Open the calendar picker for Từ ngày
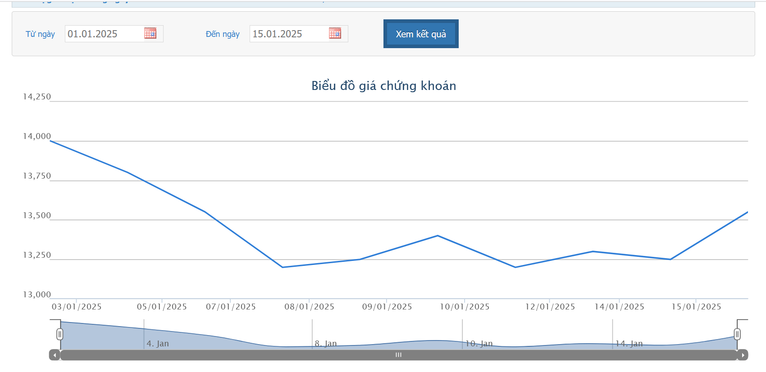Viewport: 766px width, 372px height. pos(150,33)
